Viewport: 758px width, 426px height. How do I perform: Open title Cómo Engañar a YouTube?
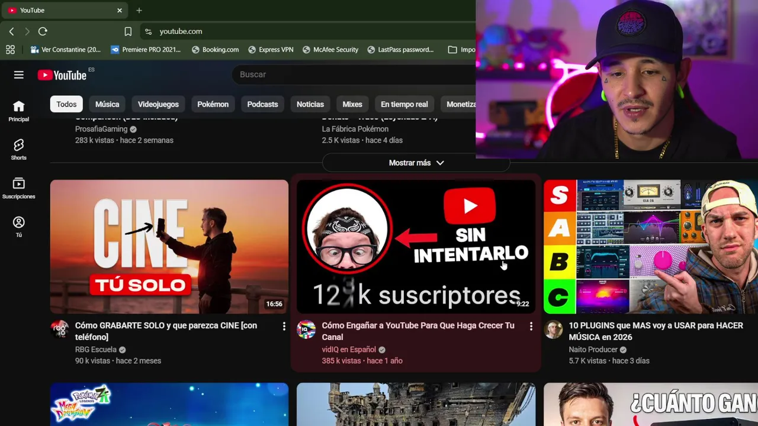point(418,331)
